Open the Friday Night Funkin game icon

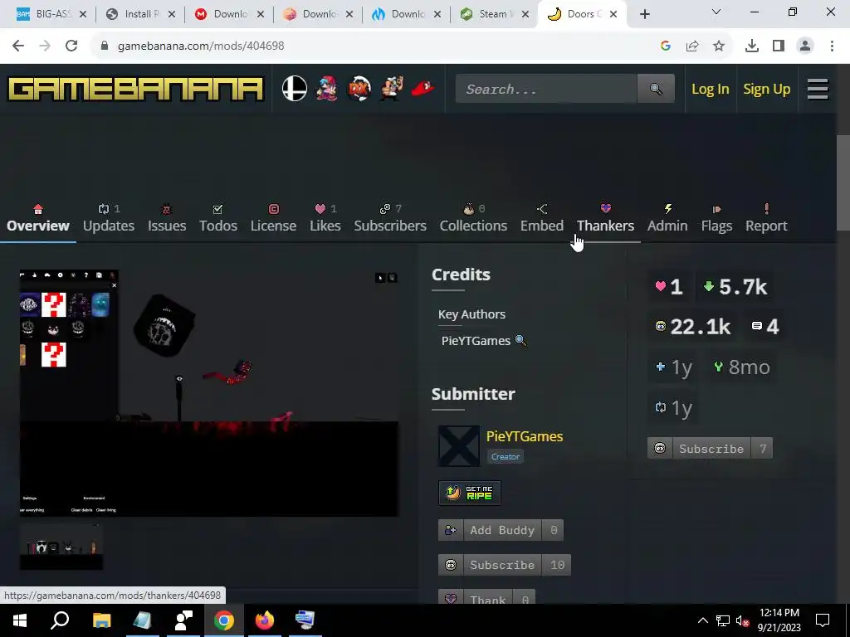pos(327,89)
